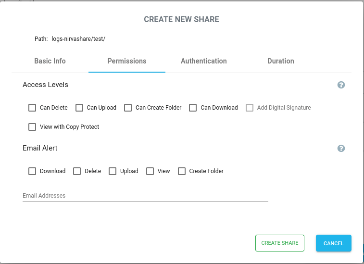Enable View email alert checkbox
The image size is (364, 264).
click(x=150, y=171)
